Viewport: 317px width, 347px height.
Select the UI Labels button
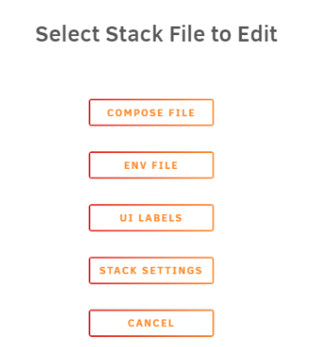pyautogui.click(x=151, y=217)
